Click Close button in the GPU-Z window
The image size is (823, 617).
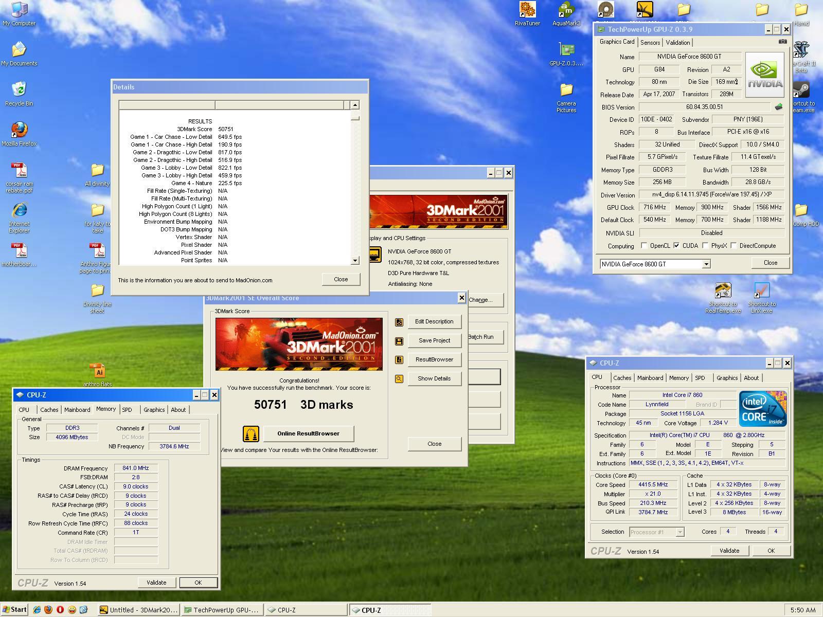tap(770, 263)
